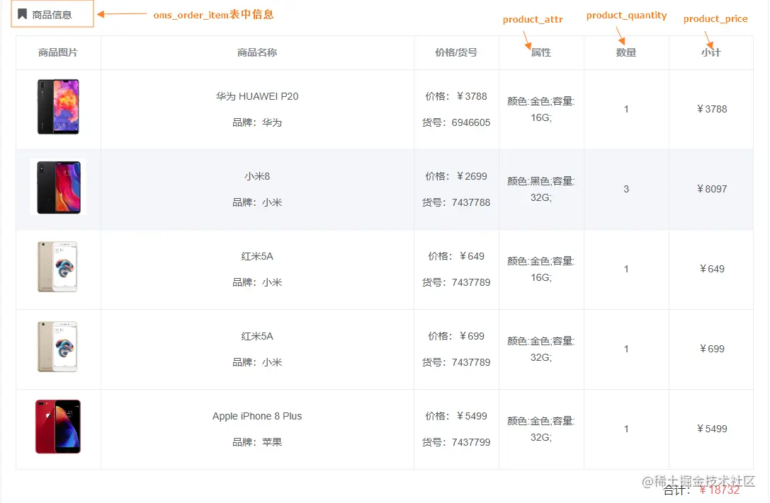Select the 红米5A name priced ¥699
770x503 pixels.
[257, 336]
